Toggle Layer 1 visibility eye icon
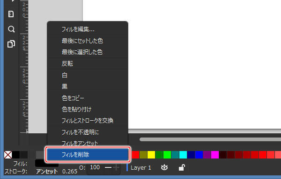Viewport: 281px width, 179px height. [x=164, y=168]
